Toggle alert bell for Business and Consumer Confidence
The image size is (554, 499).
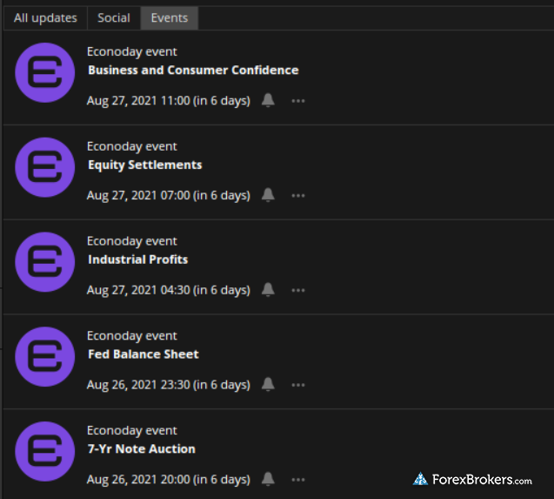(x=268, y=100)
